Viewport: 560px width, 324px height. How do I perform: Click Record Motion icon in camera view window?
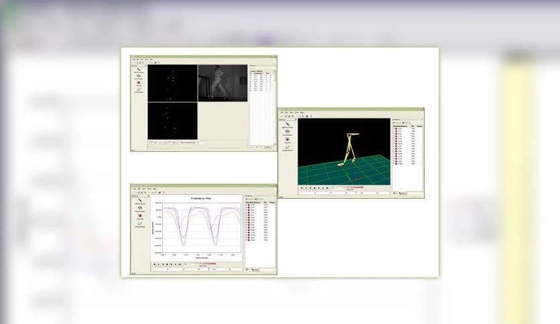point(139,76)
